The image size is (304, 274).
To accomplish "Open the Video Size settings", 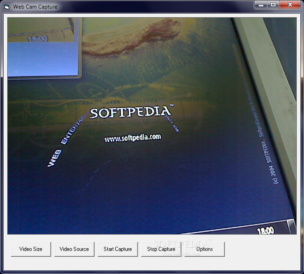I will click(x=31, y=249).
